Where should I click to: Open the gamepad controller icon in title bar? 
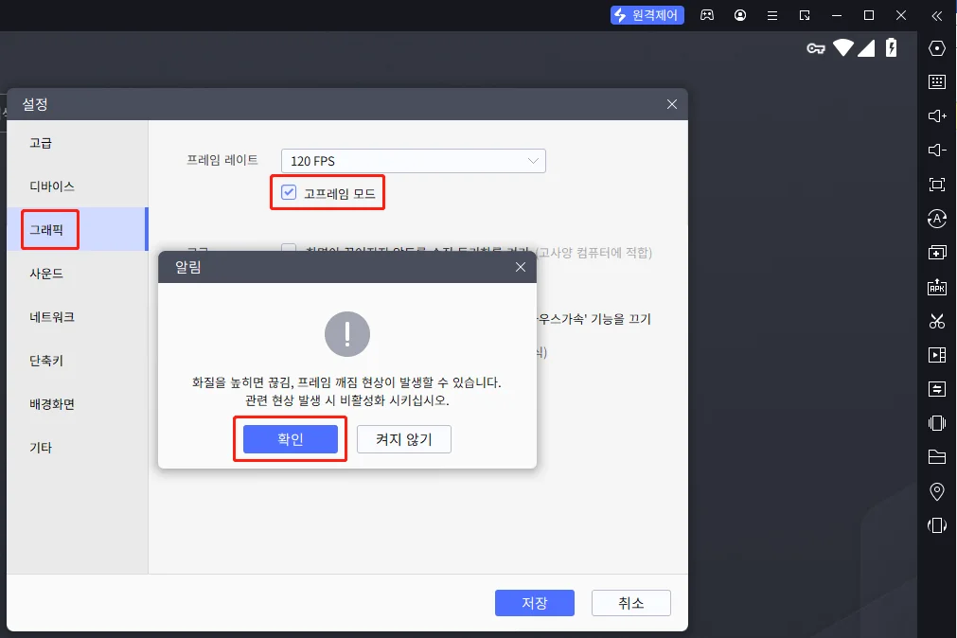(x=707, y=15)
